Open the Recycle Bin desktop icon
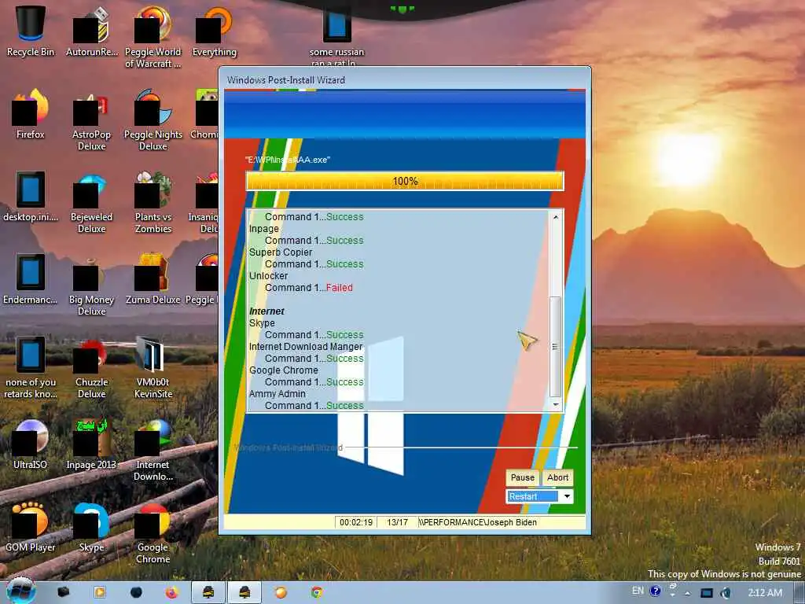Screen dimensions: 805x604 pyautogui.click(x=31, y=31)
